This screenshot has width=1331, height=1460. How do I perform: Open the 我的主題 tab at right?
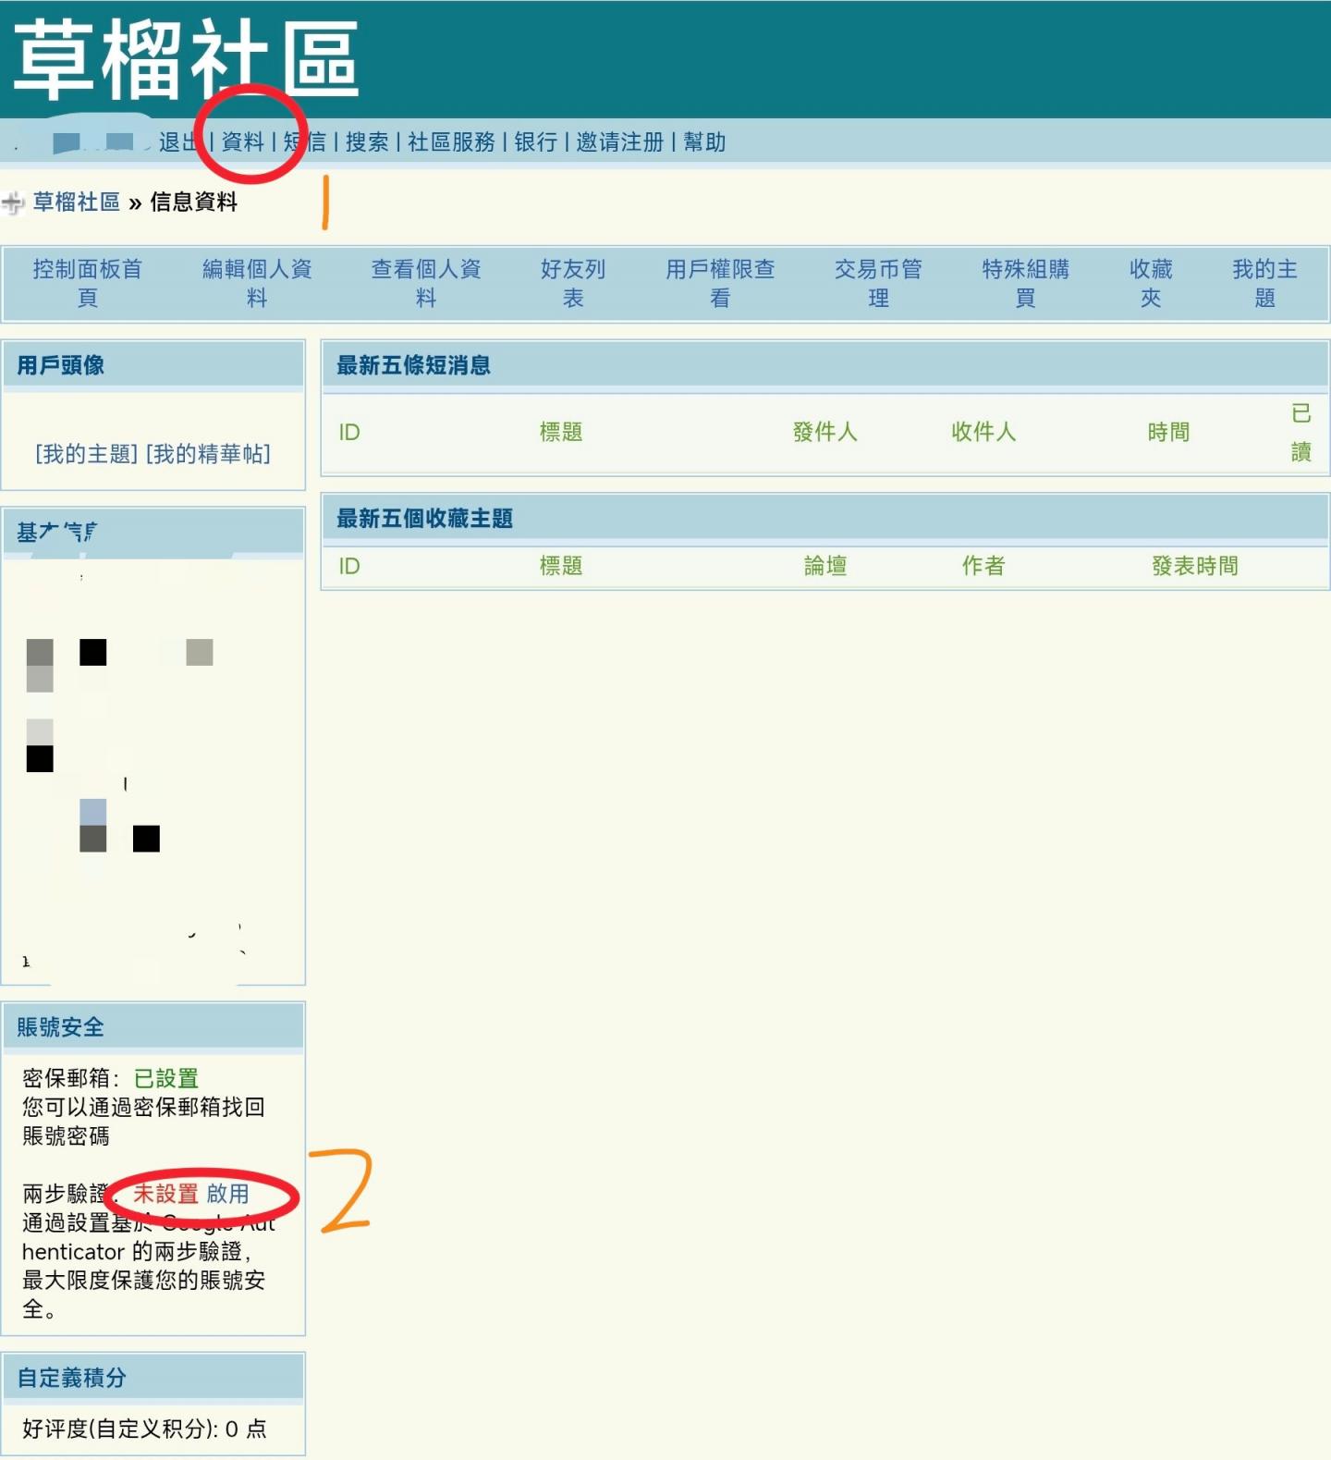tap(1264, 283)
